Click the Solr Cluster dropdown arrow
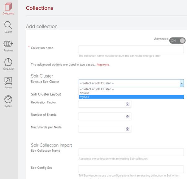The height and width of the screenshot is (179, 187). [x=182, y=83]
